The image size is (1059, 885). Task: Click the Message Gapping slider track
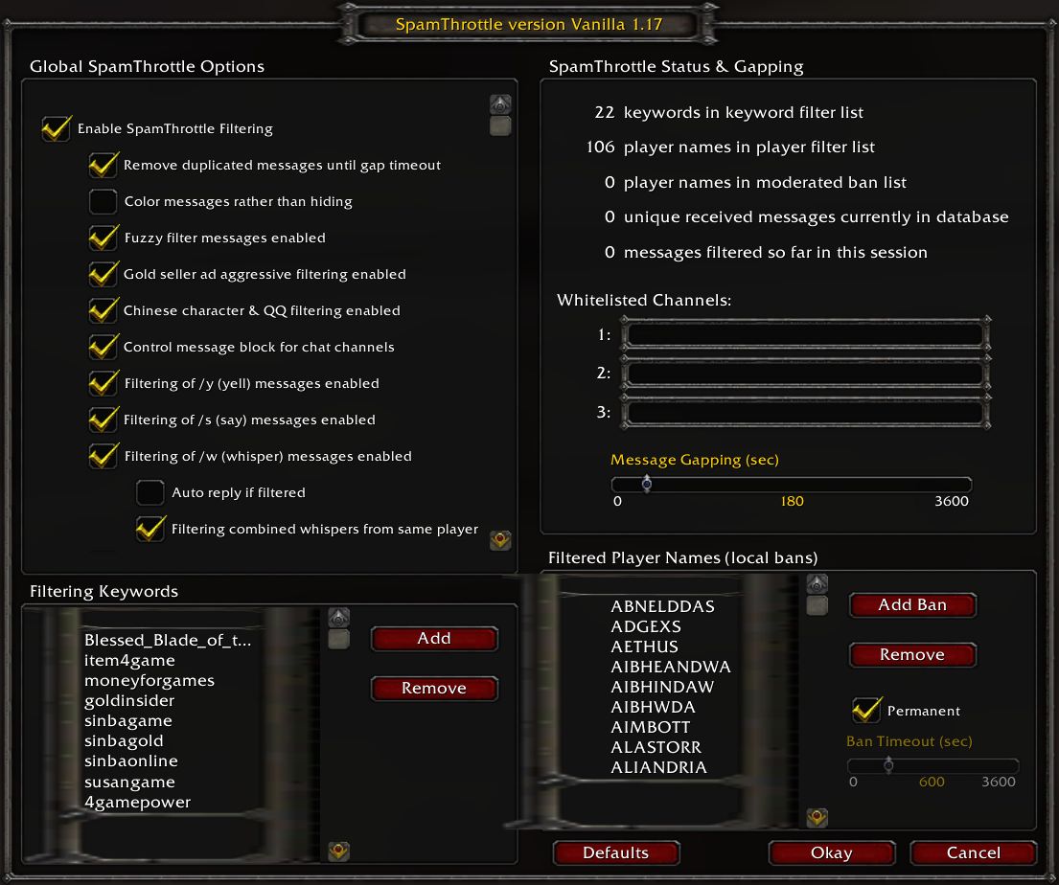(792, 484)
